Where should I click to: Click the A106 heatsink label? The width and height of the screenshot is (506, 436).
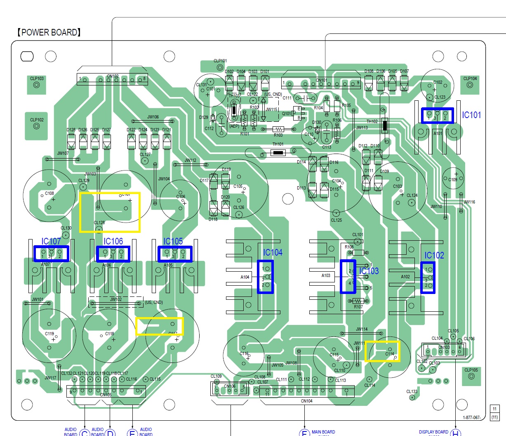coord(107,265)
